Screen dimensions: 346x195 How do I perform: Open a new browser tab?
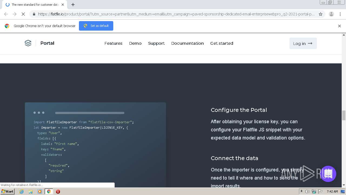(x=73, y=5)
